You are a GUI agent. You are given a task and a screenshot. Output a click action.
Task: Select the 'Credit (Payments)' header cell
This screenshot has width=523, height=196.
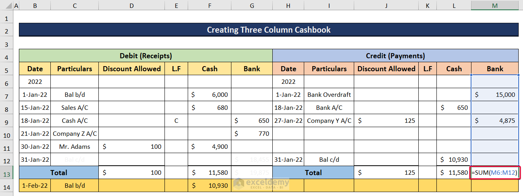395,56
